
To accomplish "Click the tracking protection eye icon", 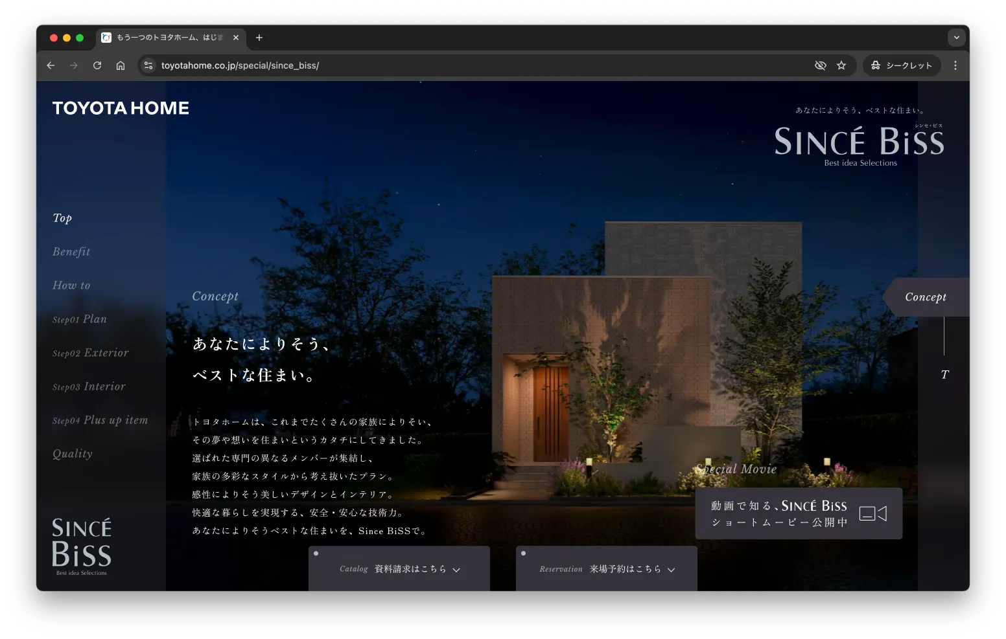I will [x=821, y=65].
